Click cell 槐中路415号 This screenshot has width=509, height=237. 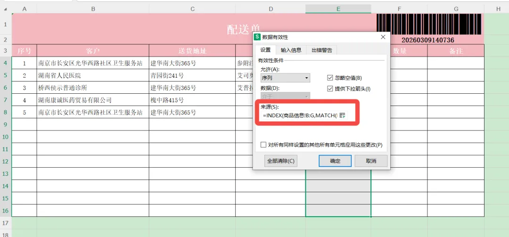tap(192, 100)
